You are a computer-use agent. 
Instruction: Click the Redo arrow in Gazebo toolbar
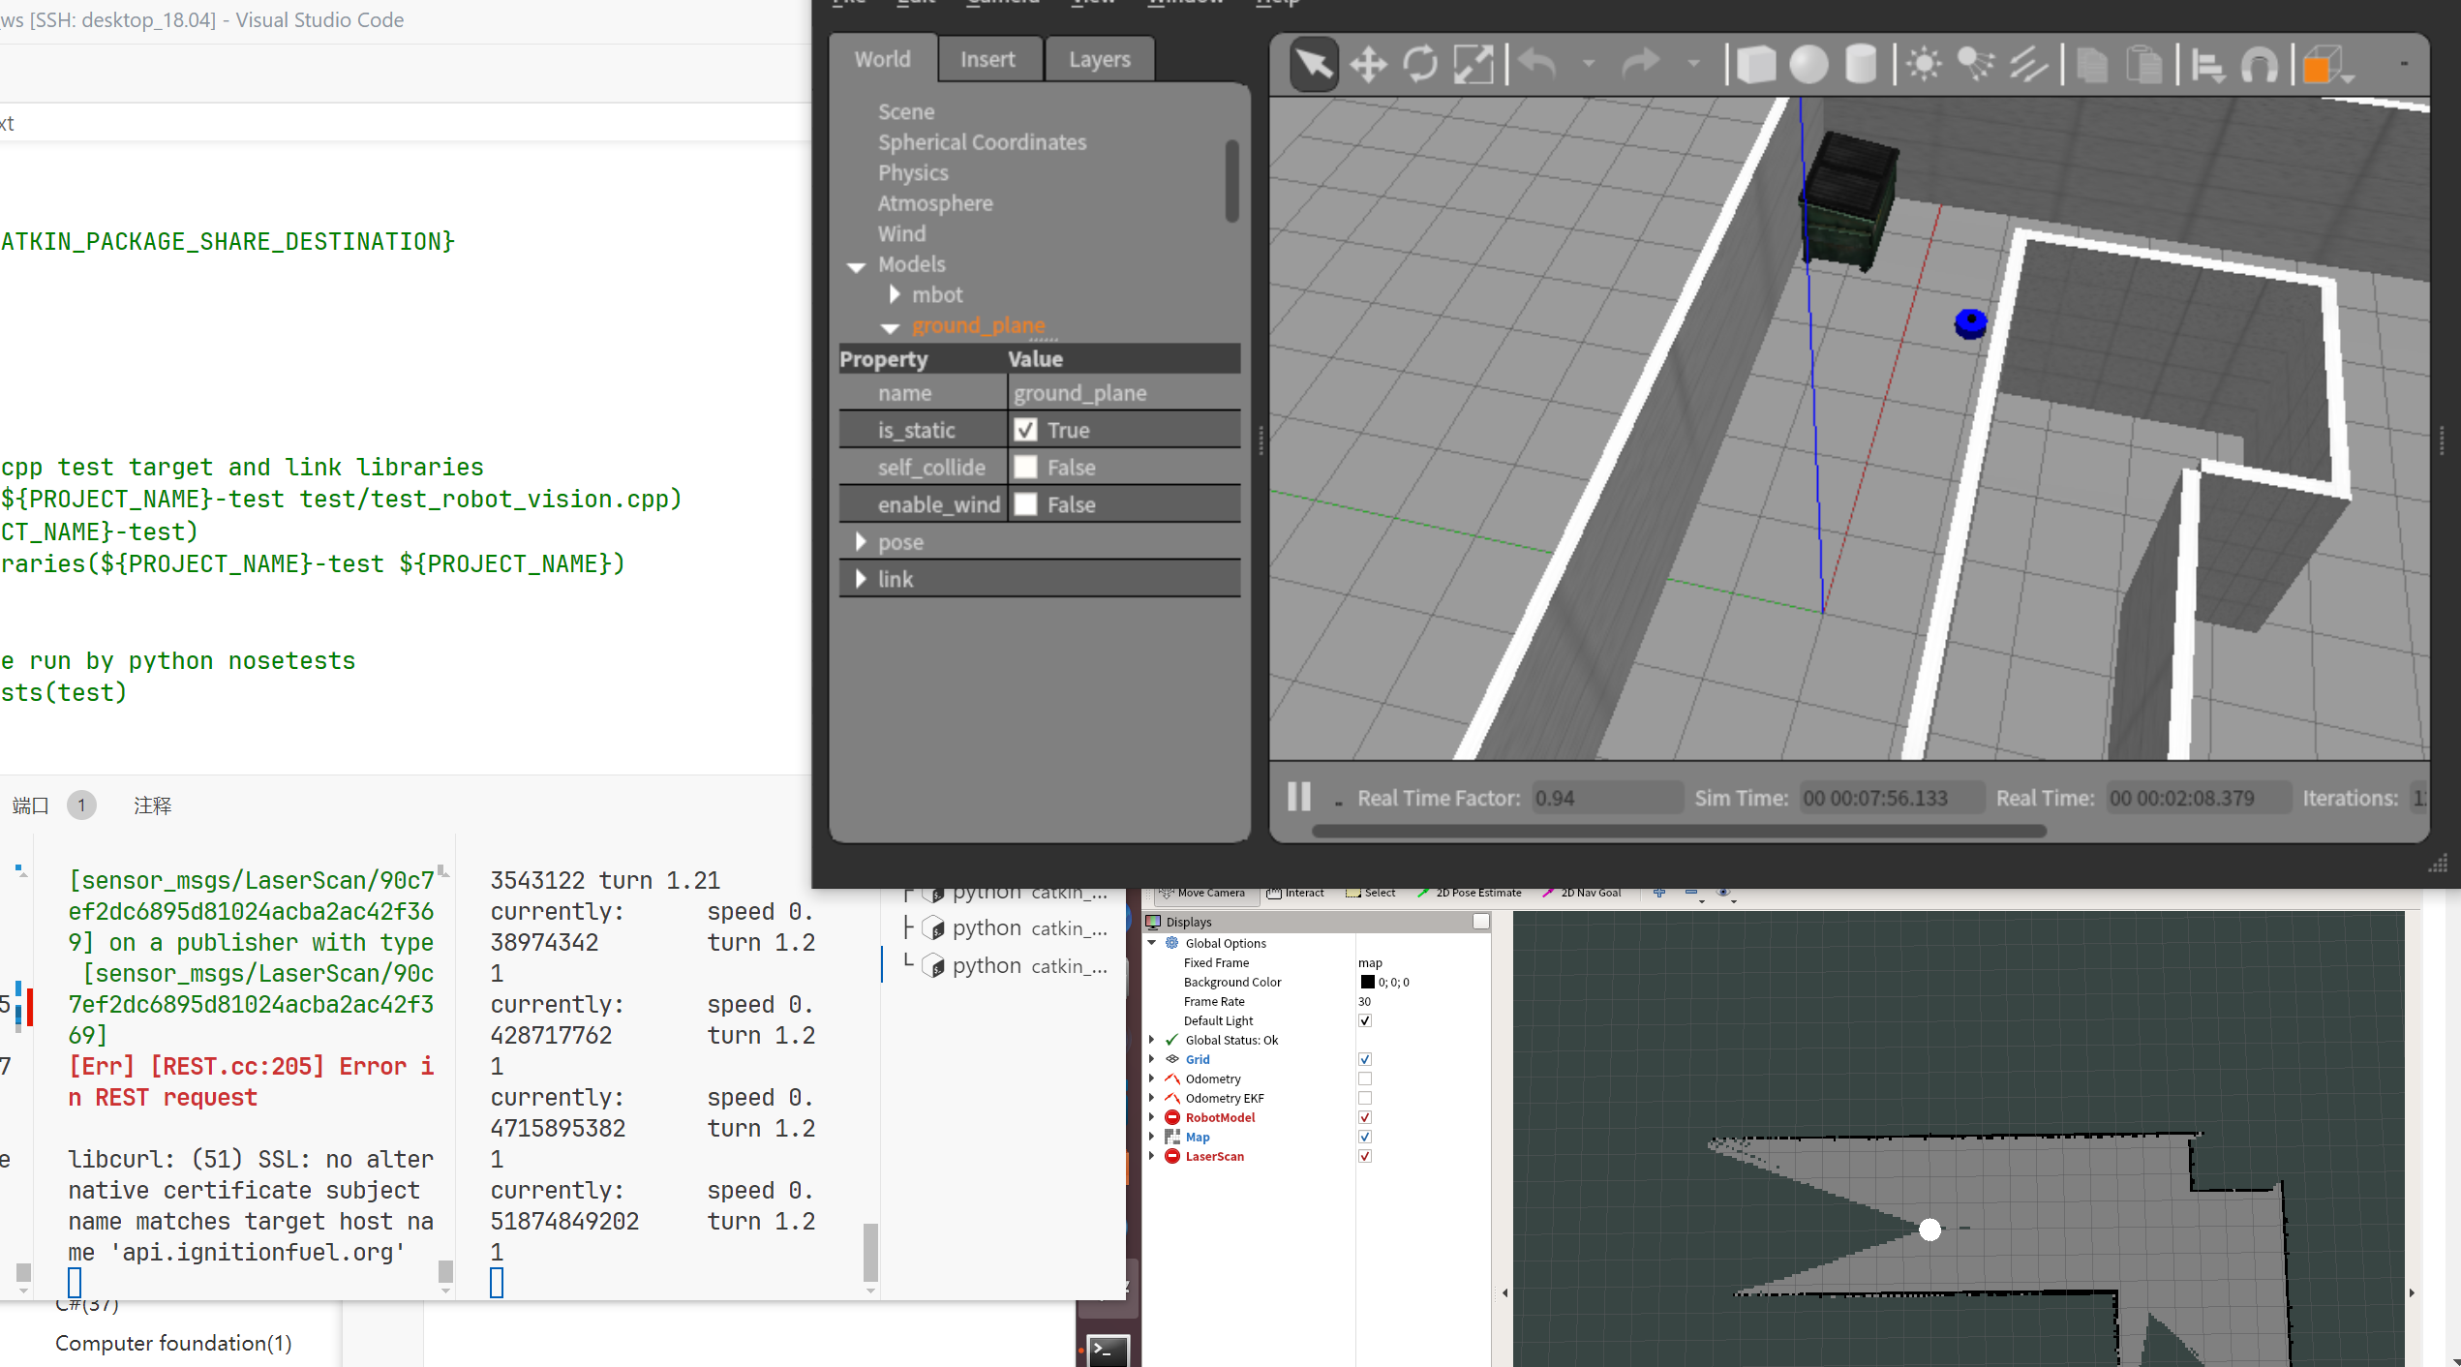point(1642,64)
